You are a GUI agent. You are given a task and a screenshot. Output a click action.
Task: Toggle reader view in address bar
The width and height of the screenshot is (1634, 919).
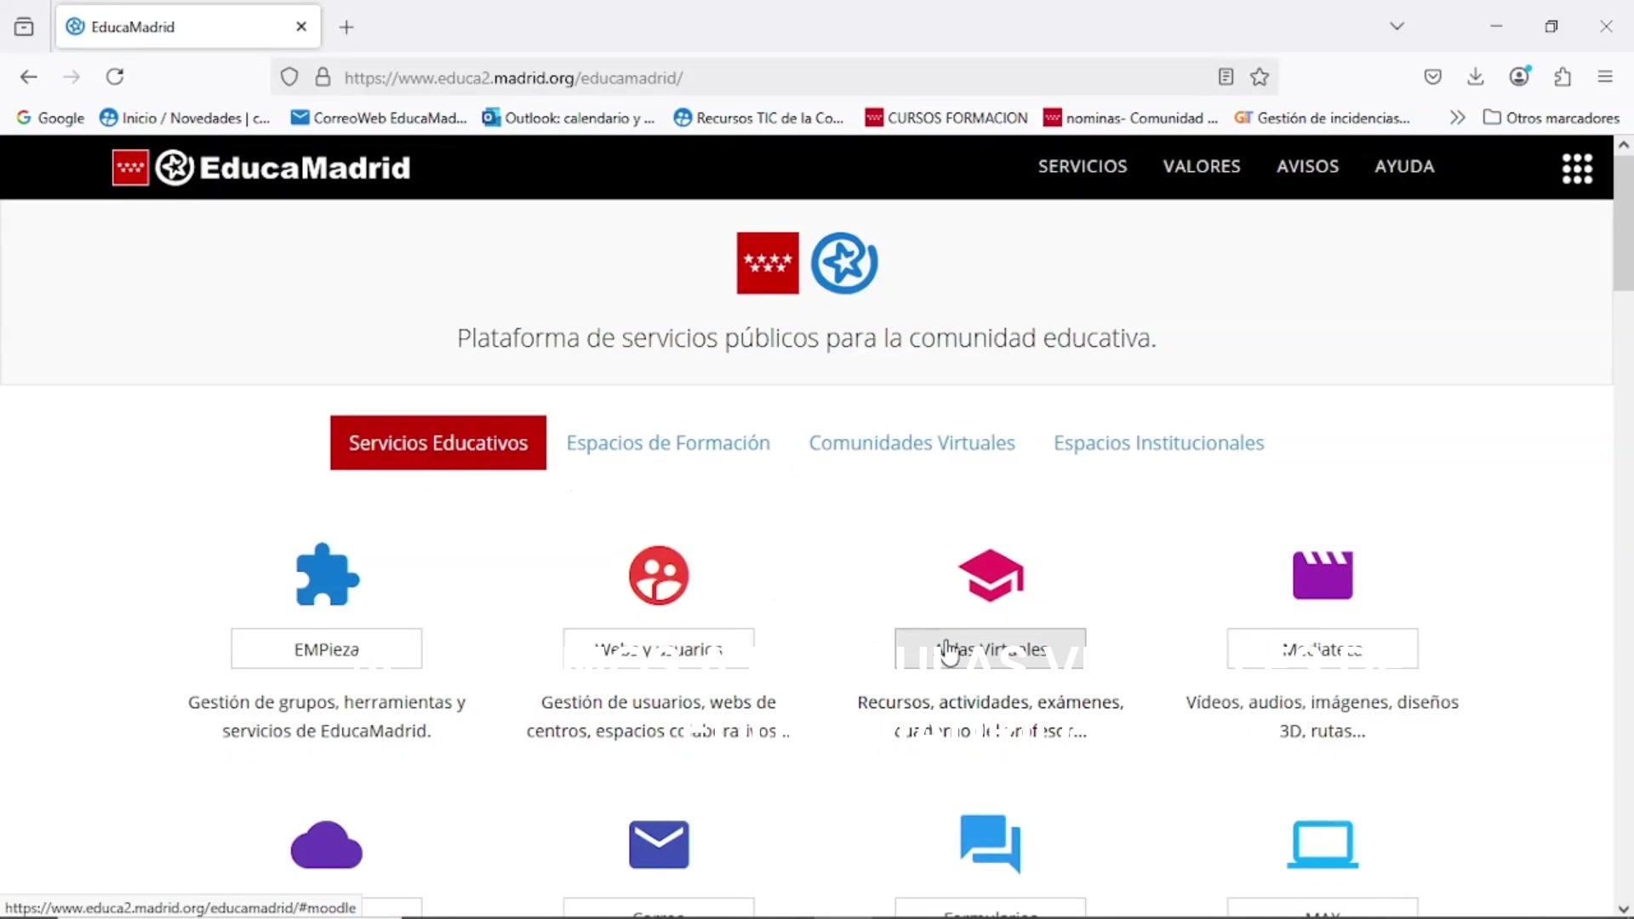pyautogui.click(x=1225, y=77)
